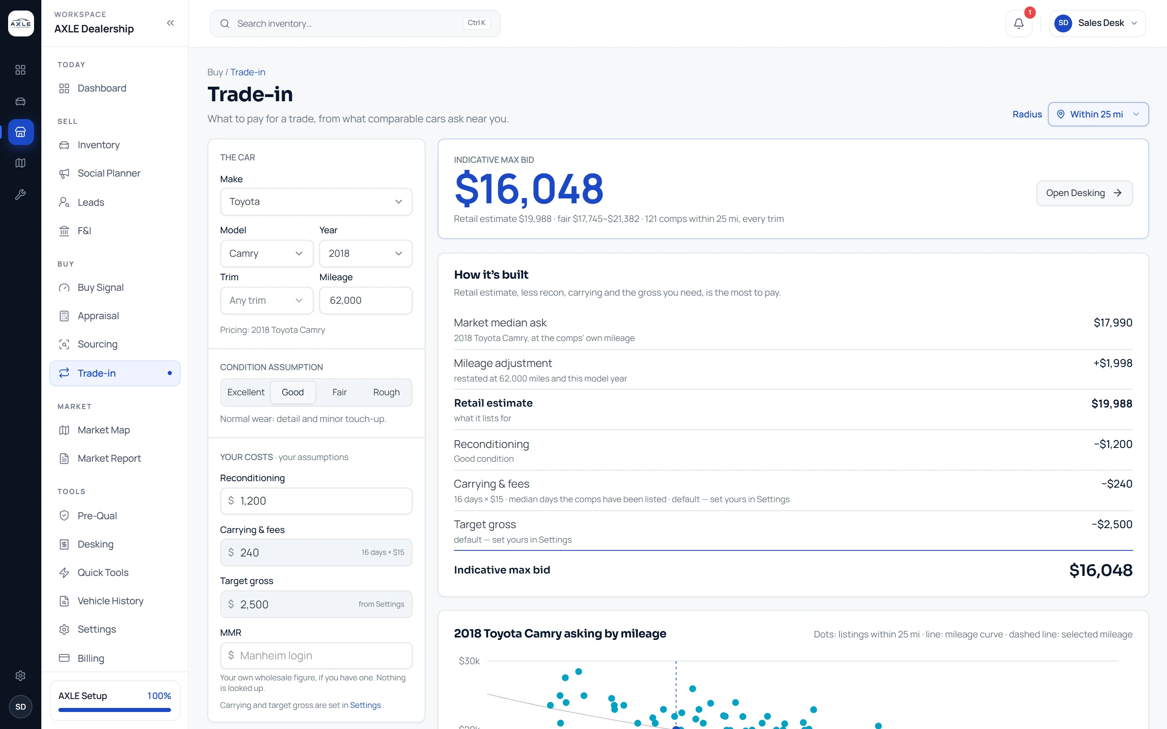
Task: Click the MMR Manheim login field
Action: tap(316, 656)
